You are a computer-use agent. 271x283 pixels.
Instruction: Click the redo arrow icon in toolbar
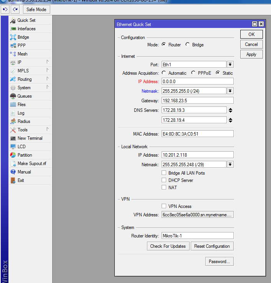[x=15, y=9]
